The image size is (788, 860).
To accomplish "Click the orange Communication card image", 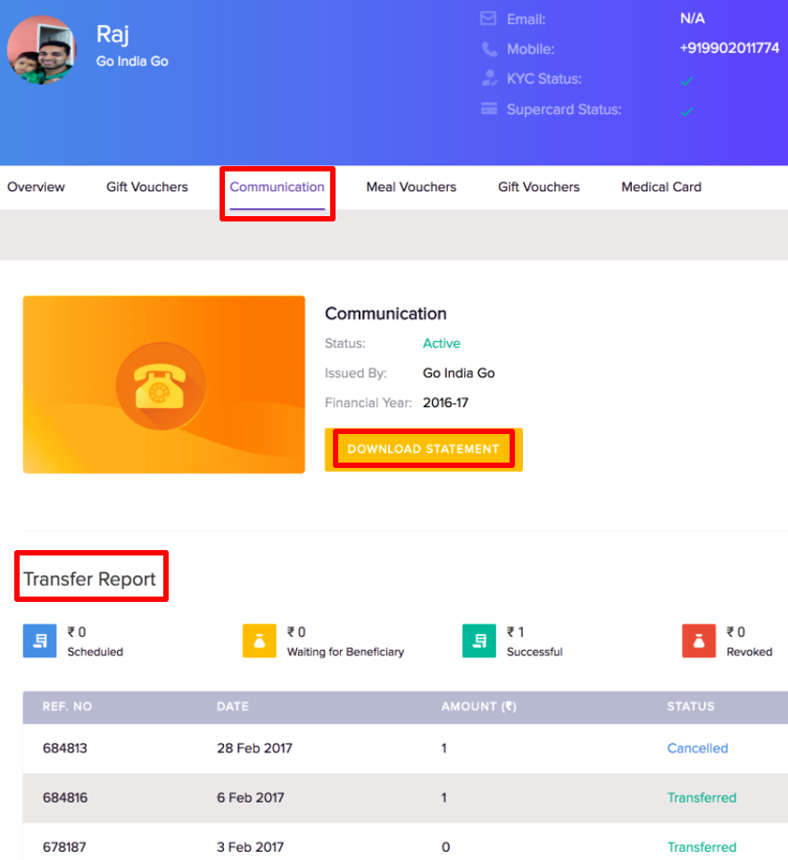I will click(x=164, y=385).
